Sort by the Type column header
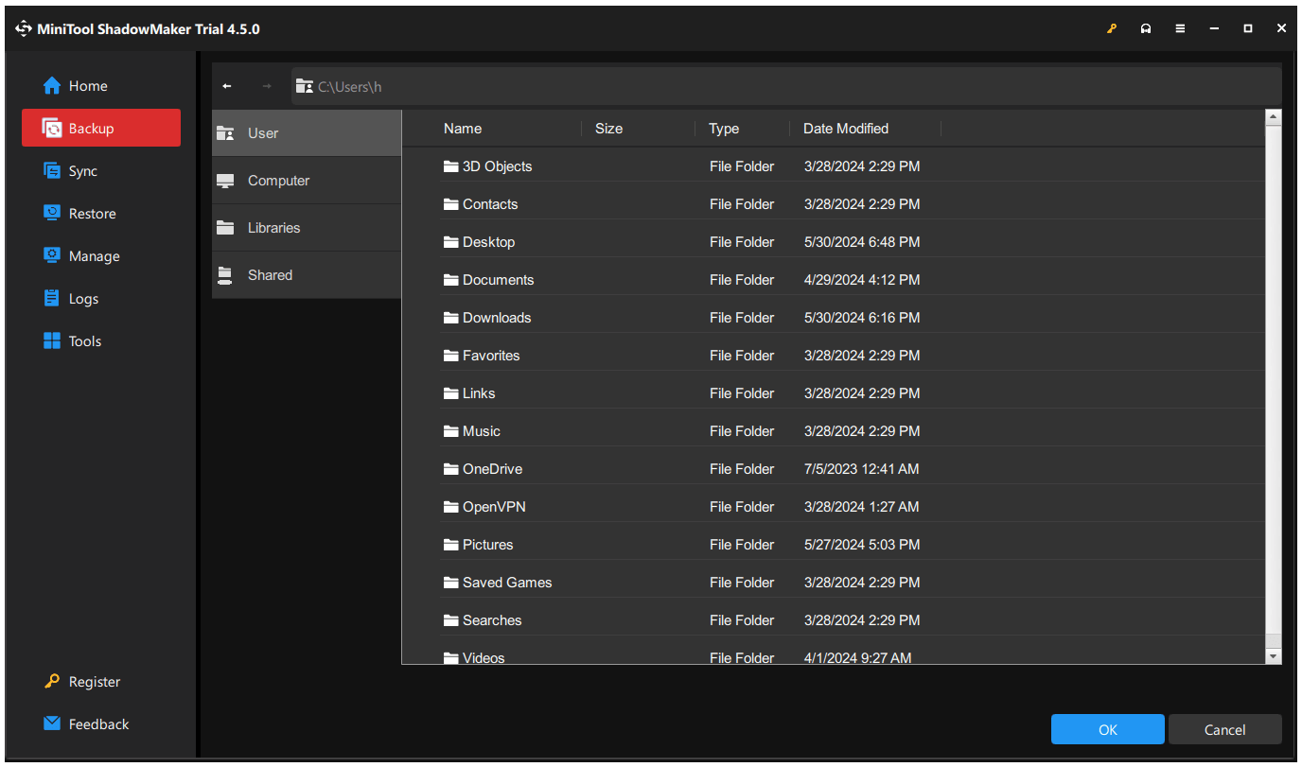 (x=724, y=129)
